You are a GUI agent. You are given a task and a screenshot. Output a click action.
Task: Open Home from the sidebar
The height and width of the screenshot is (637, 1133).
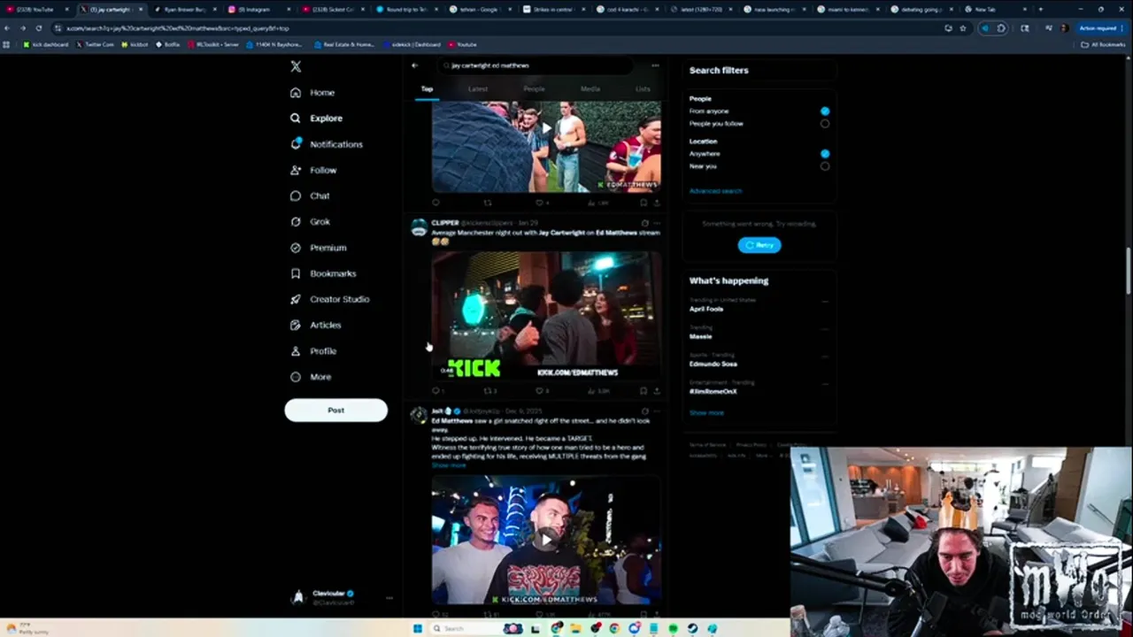pos(312,92)
